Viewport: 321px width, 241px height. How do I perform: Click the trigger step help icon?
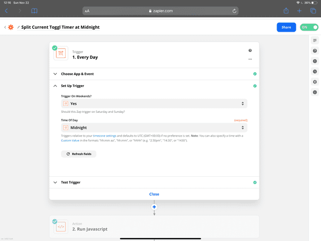(x=250, y=50)
